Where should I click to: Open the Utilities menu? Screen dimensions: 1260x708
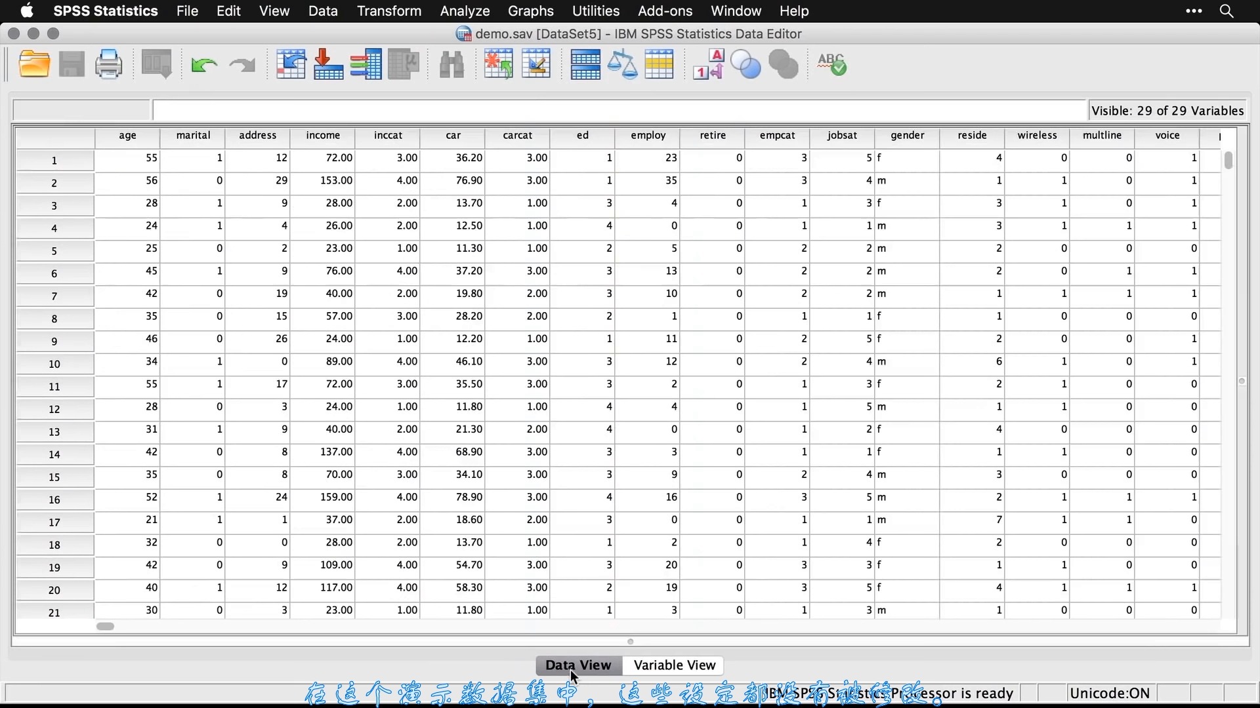tap(596, 11)
